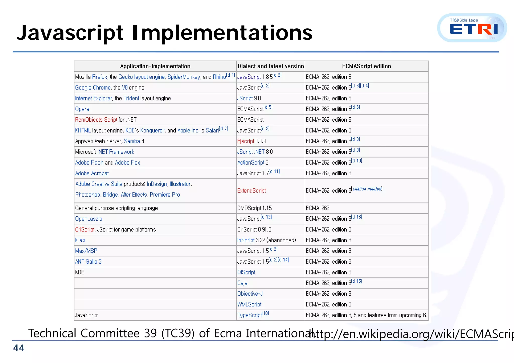Screen dimensions: 514x363
Task: Select the CriScript 0.91.0 cell
Action: 271,230
